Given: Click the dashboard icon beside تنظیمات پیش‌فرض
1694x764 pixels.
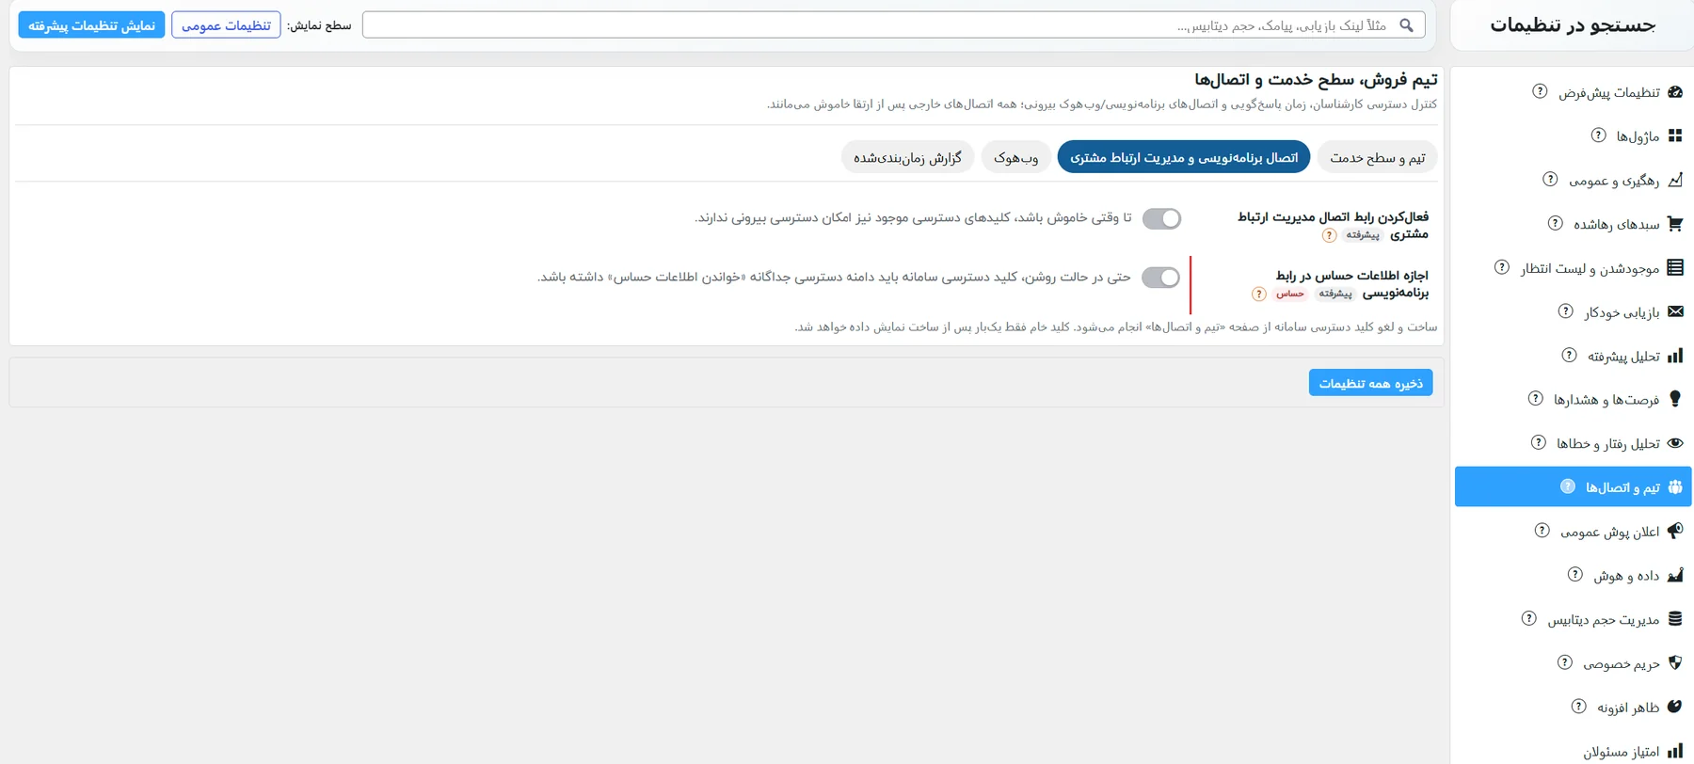Looking at the screenshot, I should pyautogui.click(x=1675, y=92).
